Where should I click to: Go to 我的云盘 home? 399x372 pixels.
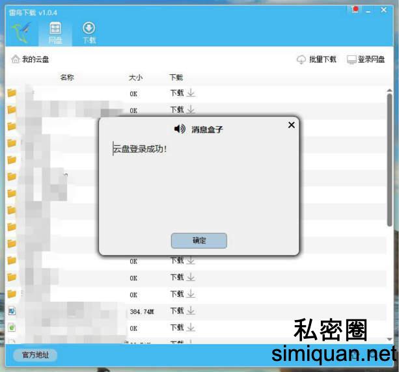(30, 59)
